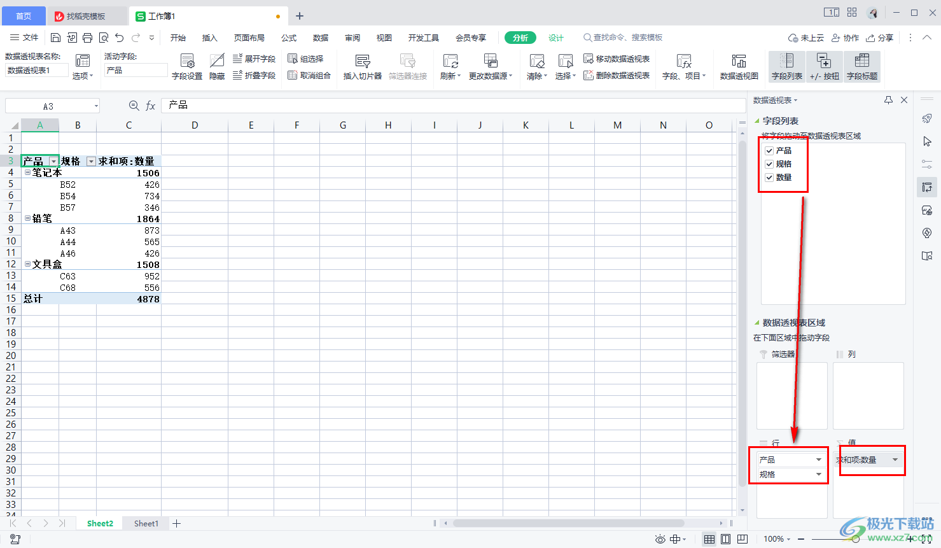This screenshot has height=548, width=941.
Task: Click 折叠字段 collapse field
Action: click(x=254, y=75)
